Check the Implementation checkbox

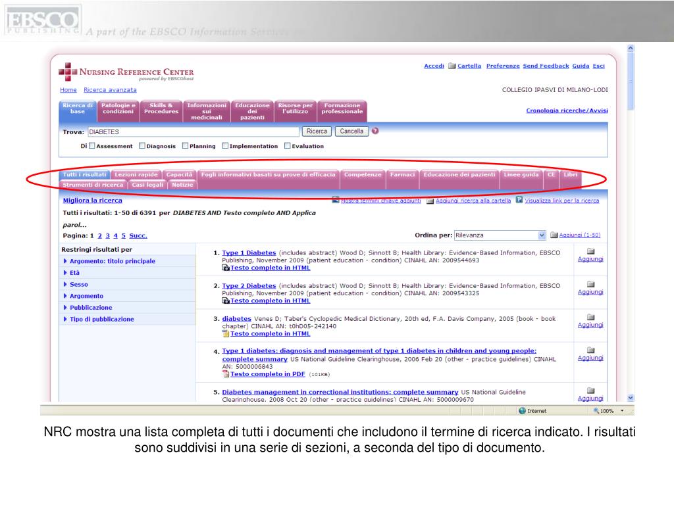(225, 146)
